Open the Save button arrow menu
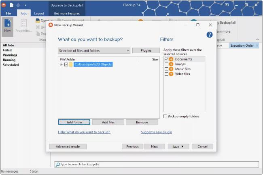 click(x=182, y=147)
